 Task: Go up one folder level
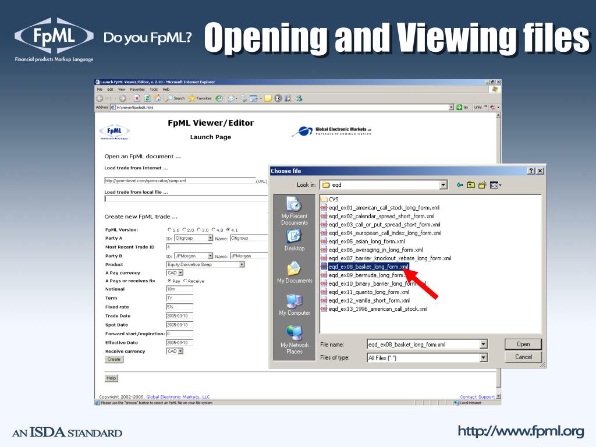(x=471, y=185)
